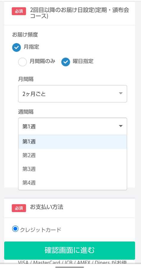Screen dimensions: 141x270
Task: Click the dark arrow on 週間隔 dropdown
Action: [x=121, y=126]
